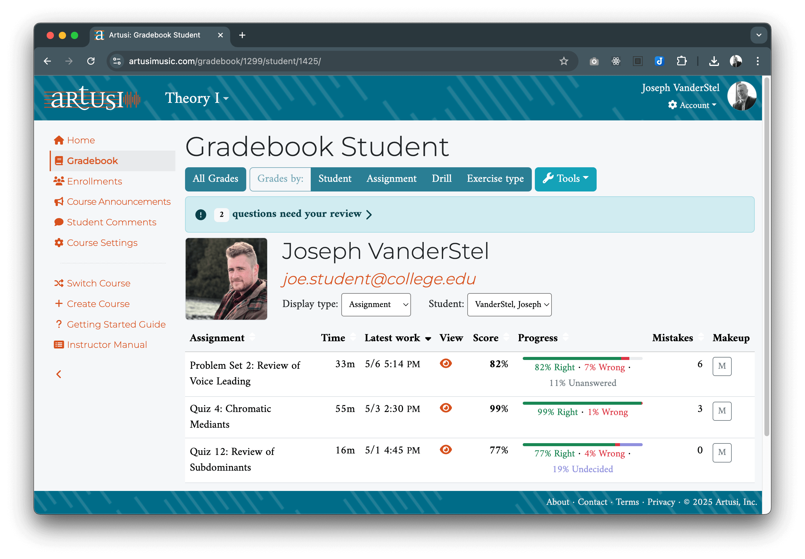
Task: Toggle makeup M for Quiz 12
Action: 722,453
